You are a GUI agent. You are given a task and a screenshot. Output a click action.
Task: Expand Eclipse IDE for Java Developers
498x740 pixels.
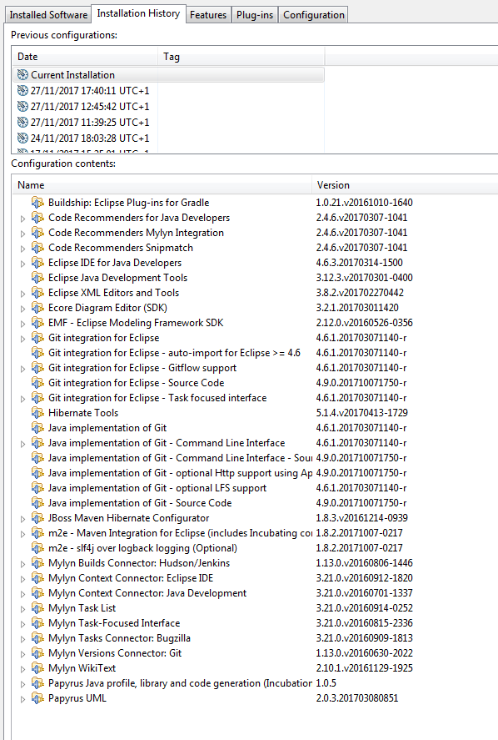coord(22,264)
